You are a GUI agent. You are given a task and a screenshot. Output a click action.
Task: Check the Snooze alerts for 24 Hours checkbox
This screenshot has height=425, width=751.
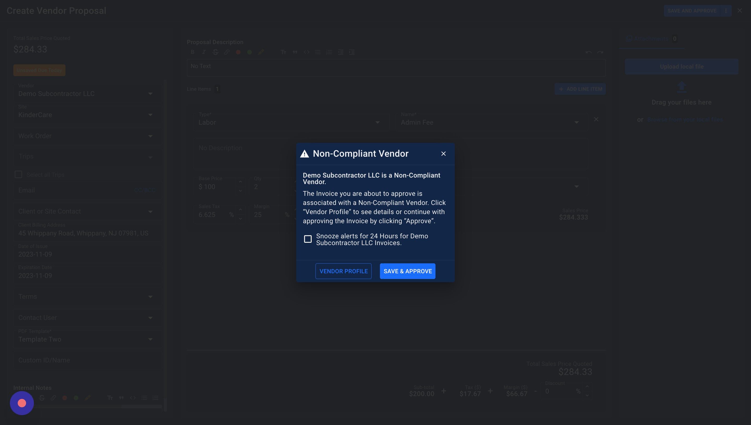[308, 239]
